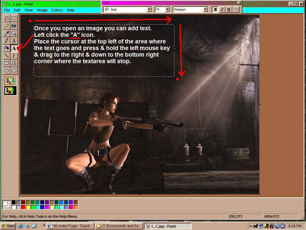
Task: Select the Pencil tool
Action: pos(6,41)
